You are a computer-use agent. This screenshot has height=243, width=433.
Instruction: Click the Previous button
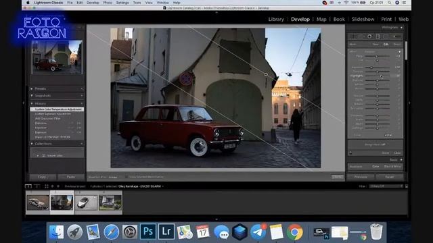click(x=361, y=177)
